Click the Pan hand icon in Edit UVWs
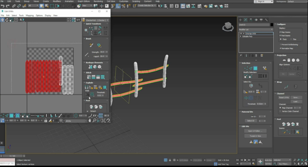The width and height of the screenshot is (308, 167). [x=90, y=120]
